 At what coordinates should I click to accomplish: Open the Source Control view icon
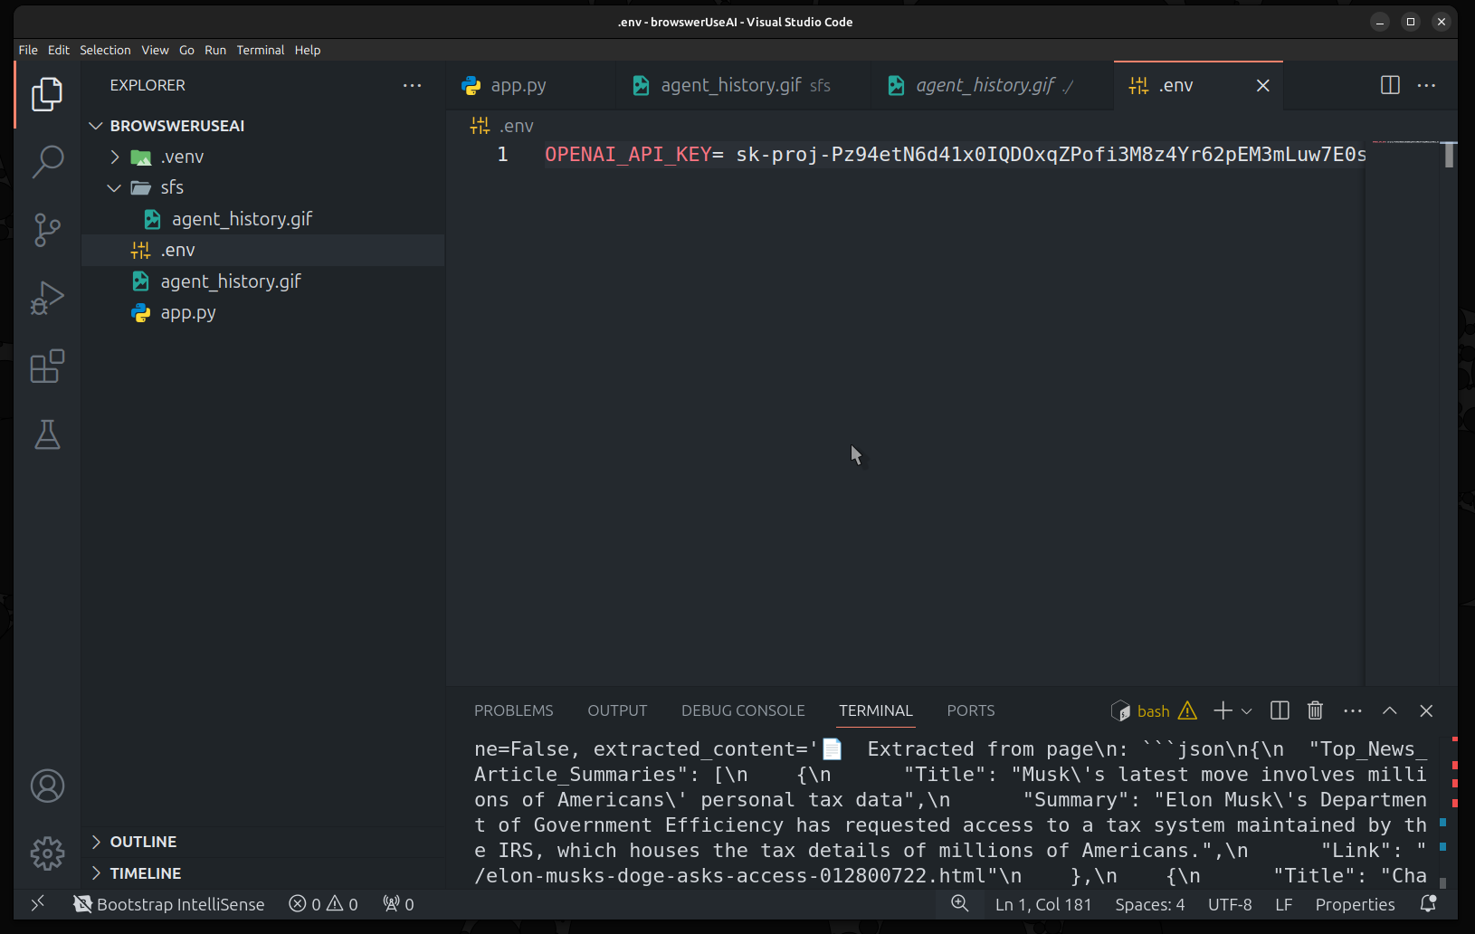(x=47, y=230)
